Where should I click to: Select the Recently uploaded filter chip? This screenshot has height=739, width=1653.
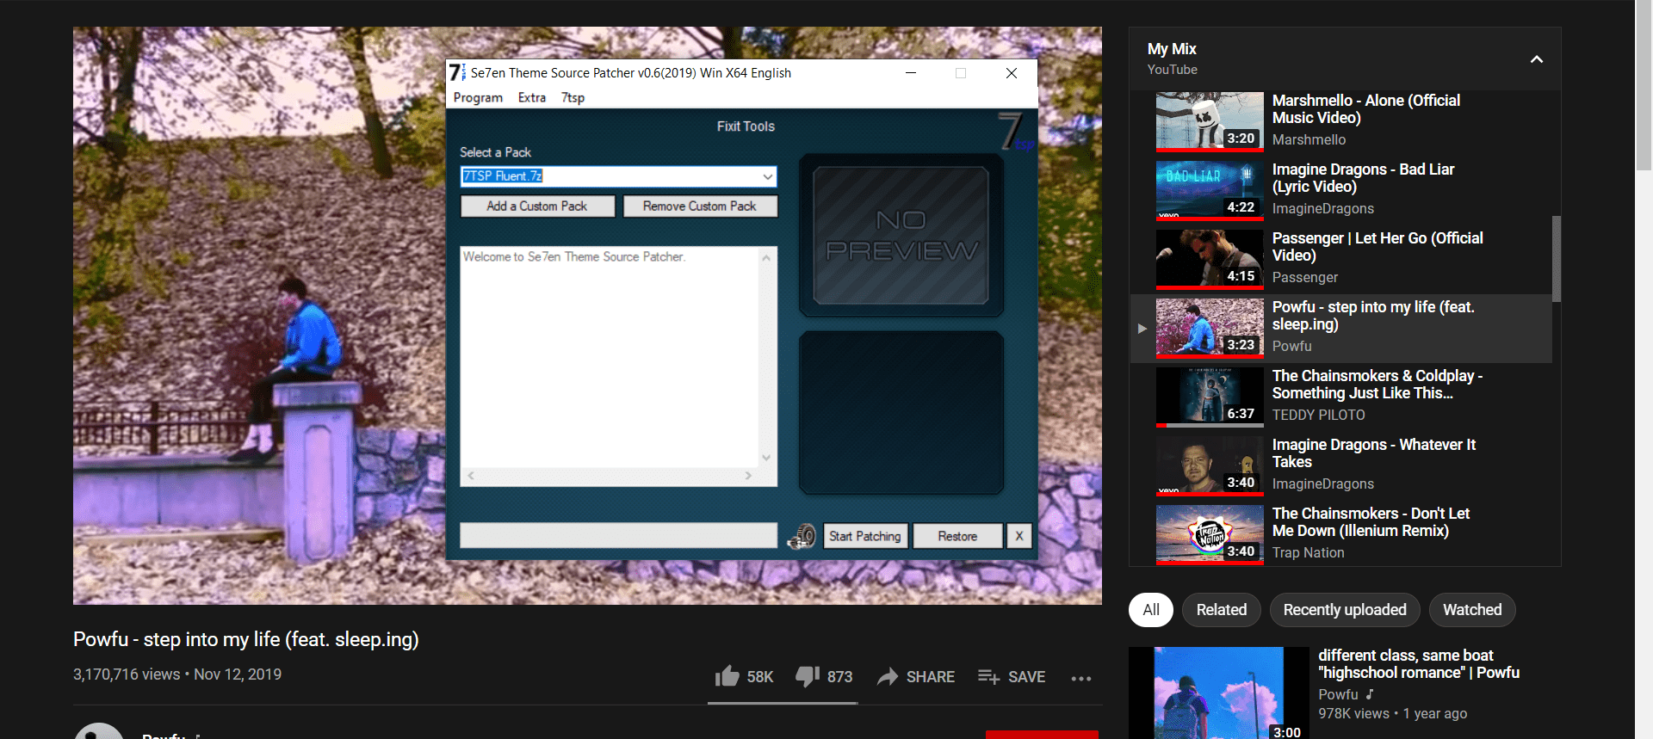click(x=1345, y=610)
